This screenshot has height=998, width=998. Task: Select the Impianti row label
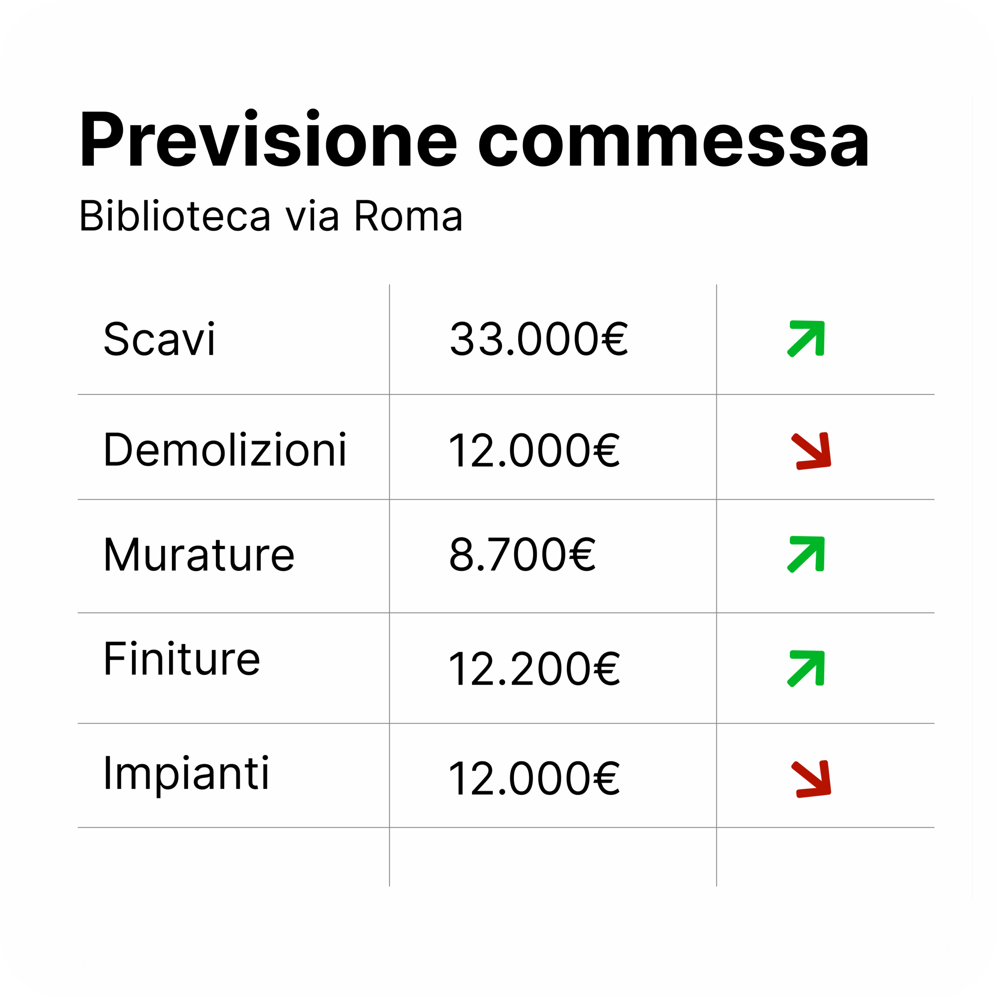coord(186,774)
